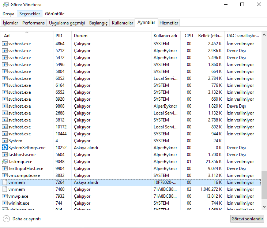The image size is (267, 228).
Task: Click the Askıya alındı status of SystemSettings.exe
Action: (86, 148)
